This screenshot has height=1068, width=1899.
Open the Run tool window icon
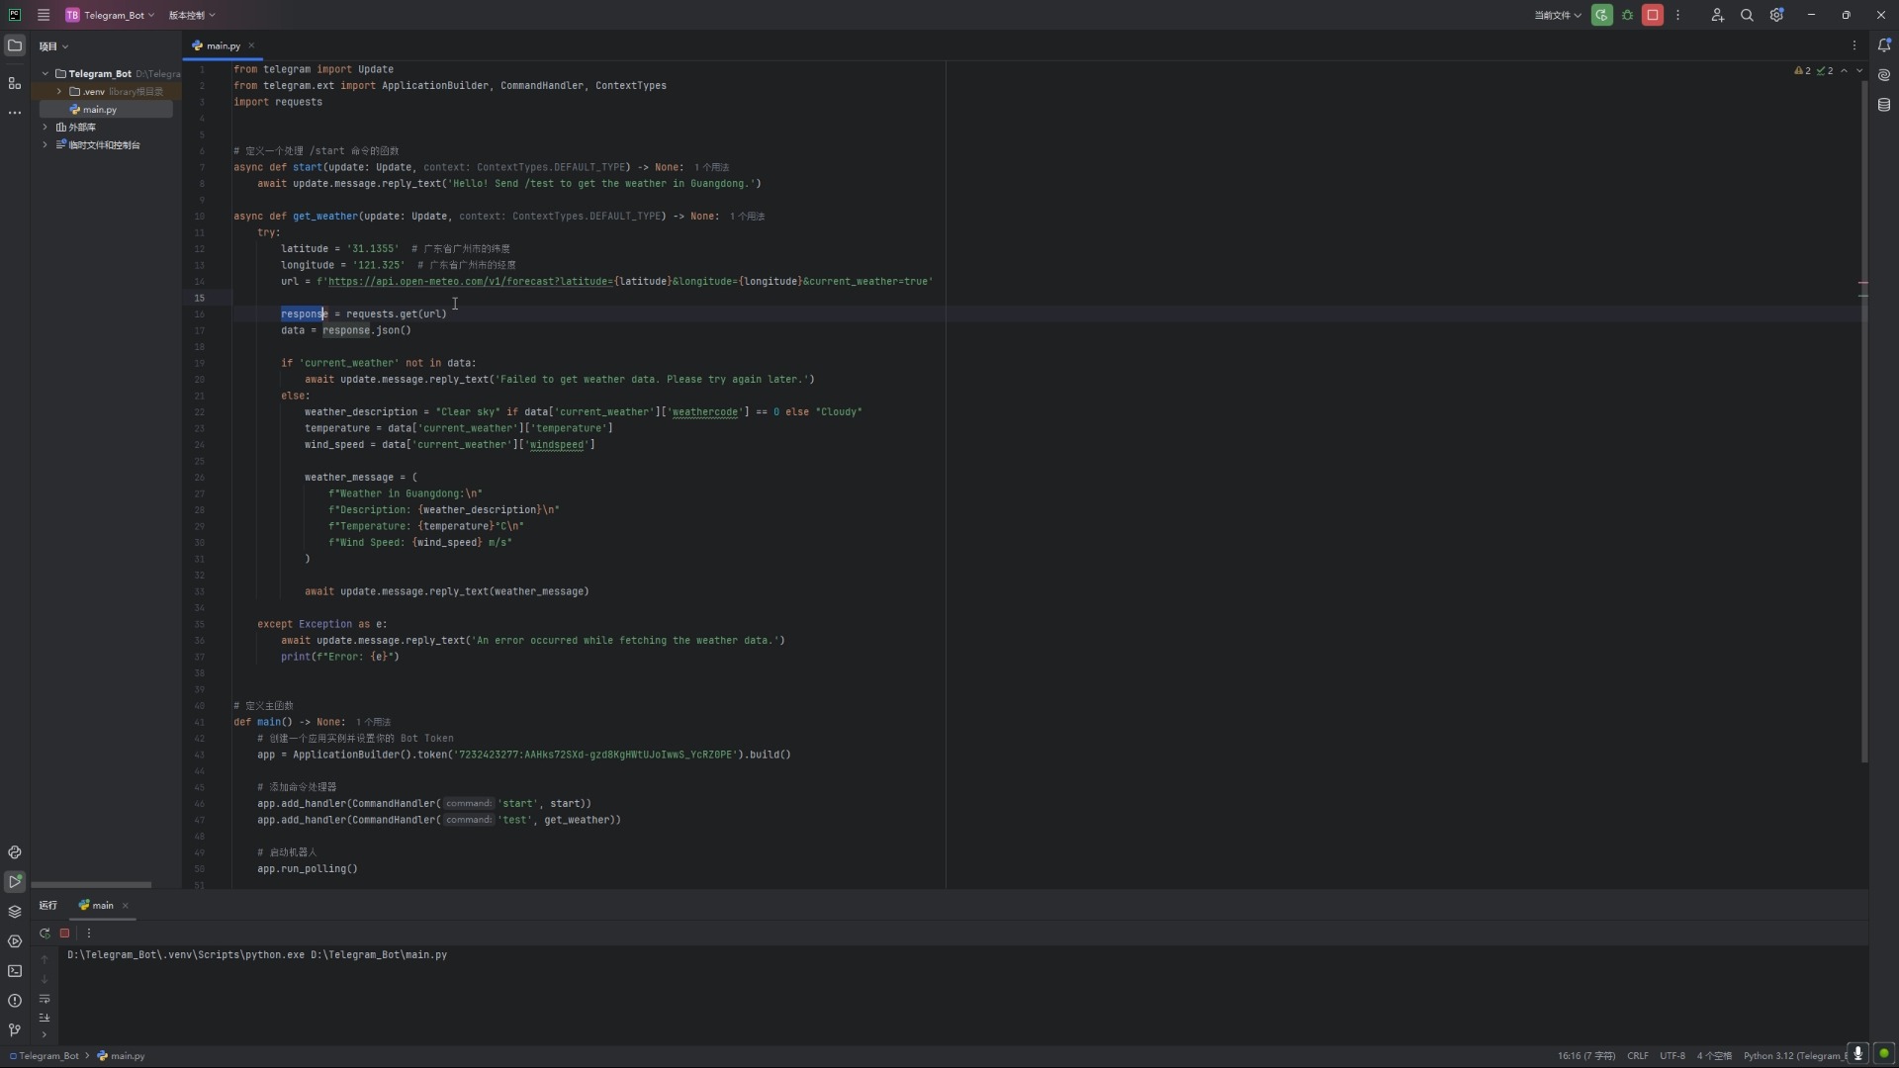(x=15, y=882)
